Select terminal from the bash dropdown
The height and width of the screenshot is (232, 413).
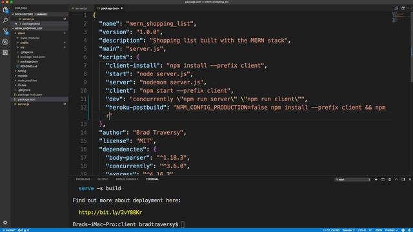352,179
